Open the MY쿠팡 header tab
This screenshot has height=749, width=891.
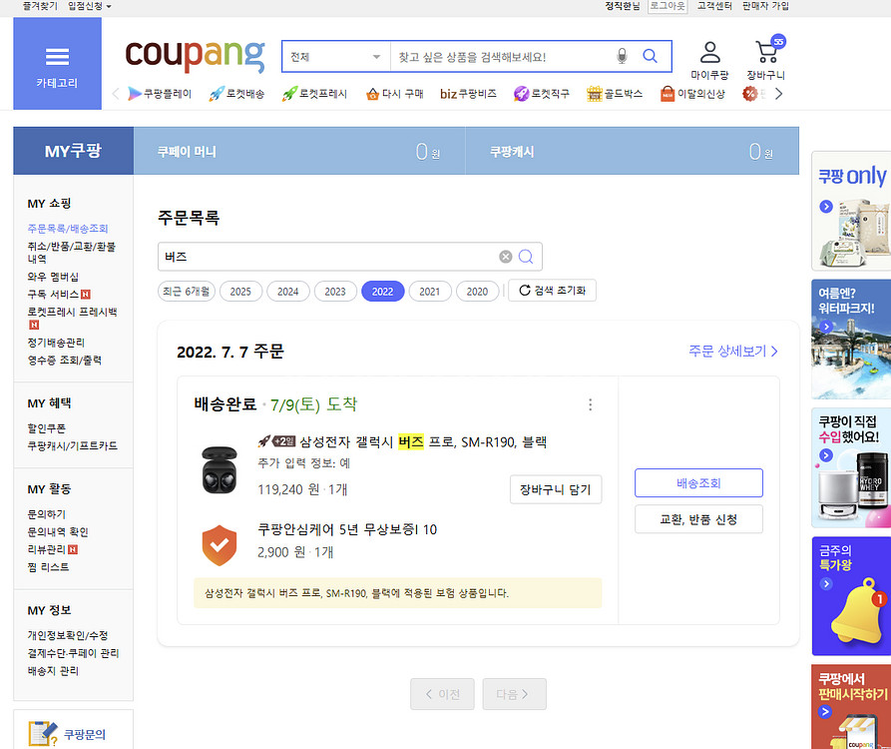(73, 151)
